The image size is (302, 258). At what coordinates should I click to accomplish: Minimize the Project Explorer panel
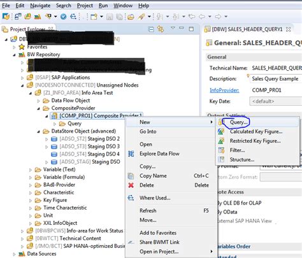[x=182, y=28]
